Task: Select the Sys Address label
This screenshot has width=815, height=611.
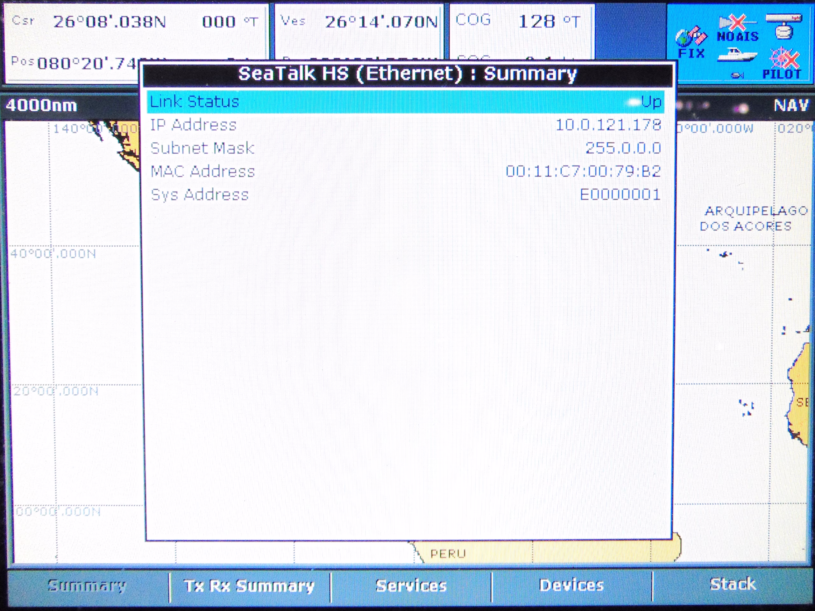Action: click(200, 195)
